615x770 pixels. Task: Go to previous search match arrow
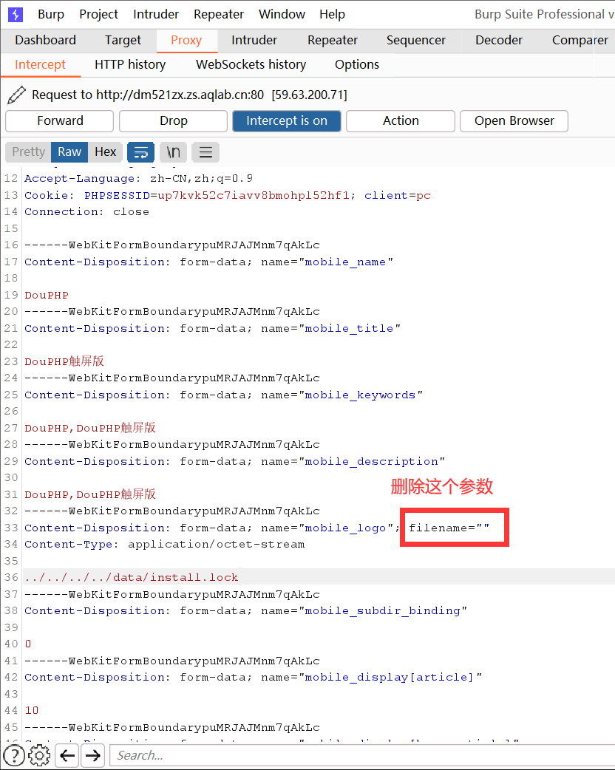click(67, 755)
